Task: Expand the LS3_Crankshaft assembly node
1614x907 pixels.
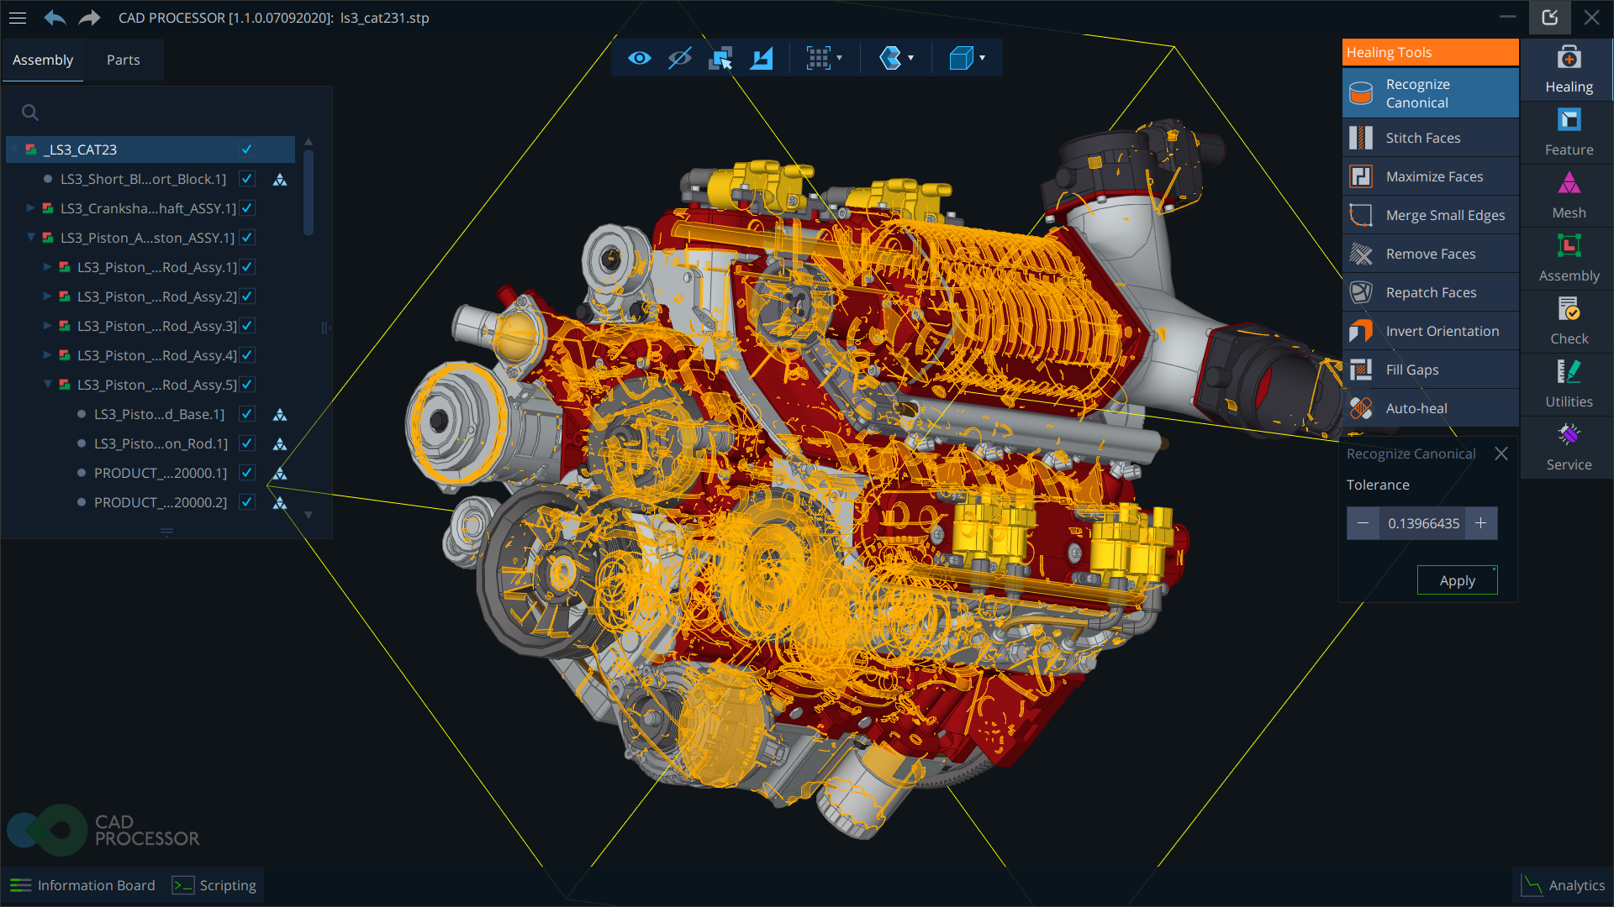Action: click(x=30, y=207)
